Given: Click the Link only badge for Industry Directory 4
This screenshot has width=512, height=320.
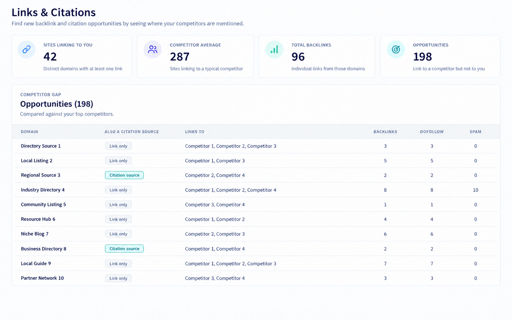Looking at the screenshot, I should (x=118, y=190).
